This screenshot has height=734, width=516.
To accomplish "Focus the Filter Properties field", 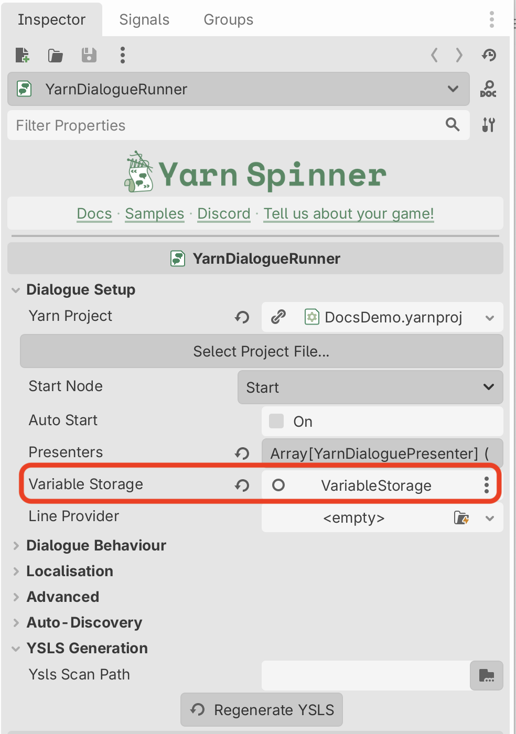I will pyautogui.click(x=239, y=125).
